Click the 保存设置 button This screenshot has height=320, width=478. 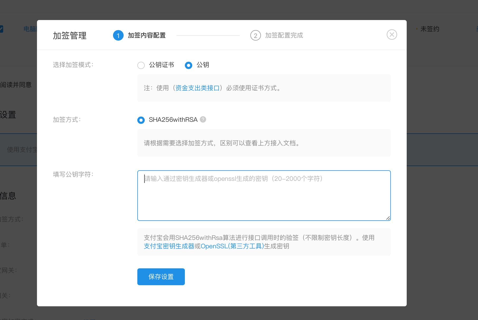tap(161, 277)
